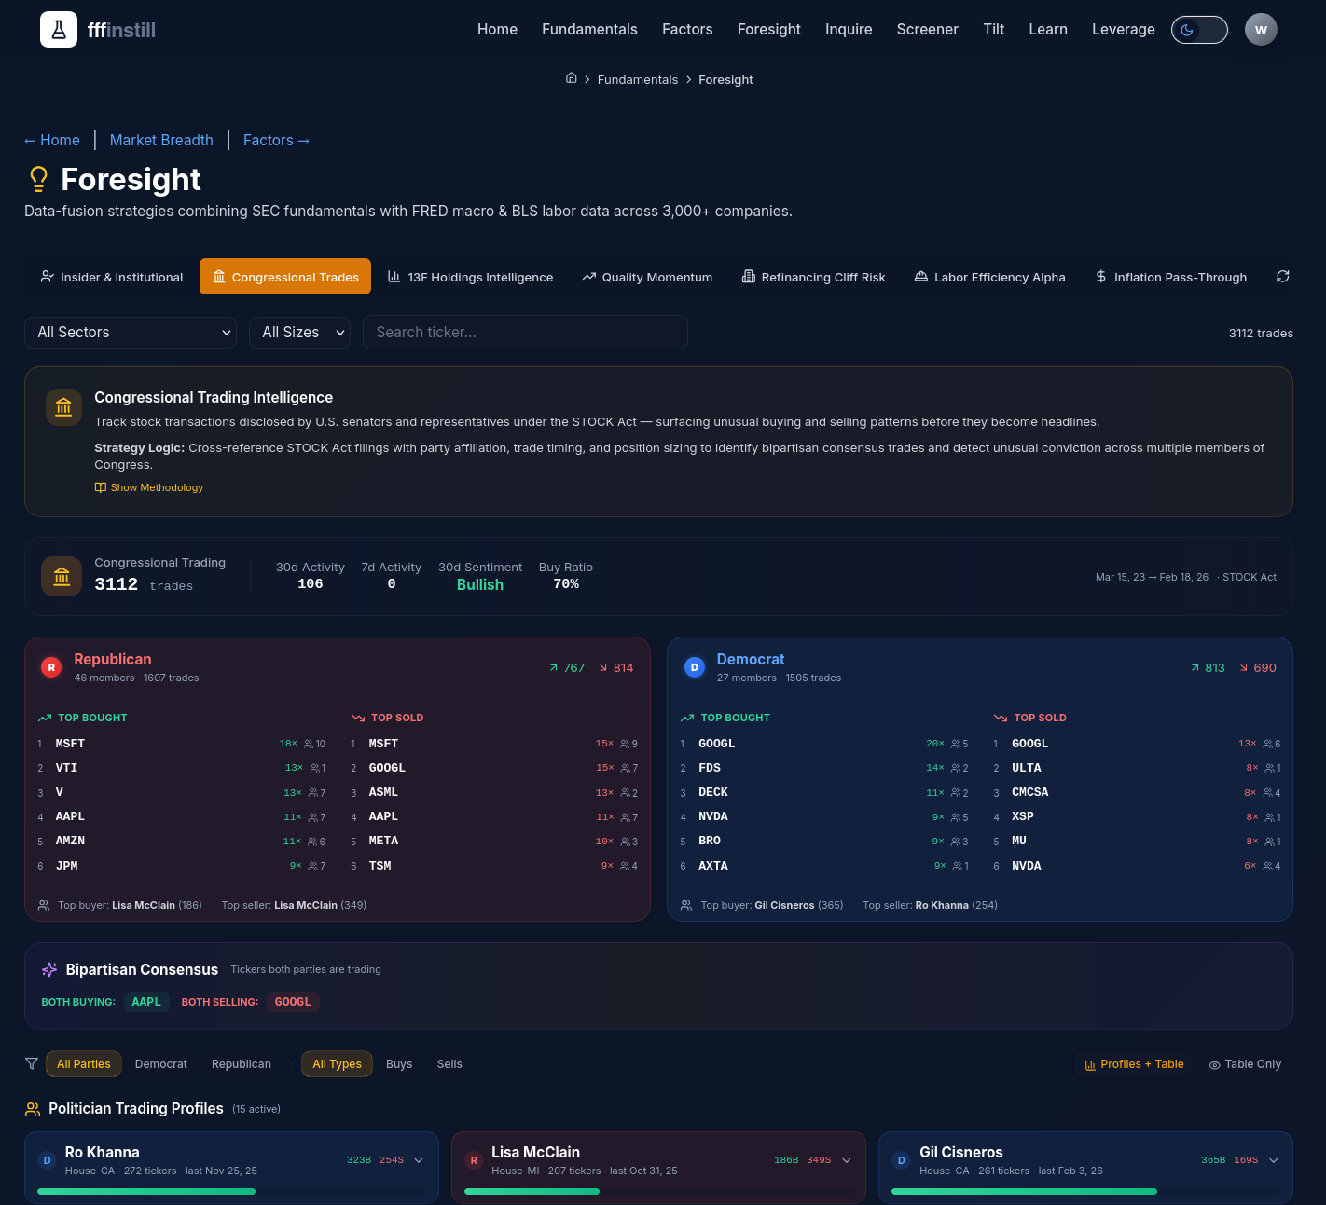
Task: Click the capitol icon in Congressional Trading stats bar
Action: (62, 577)
